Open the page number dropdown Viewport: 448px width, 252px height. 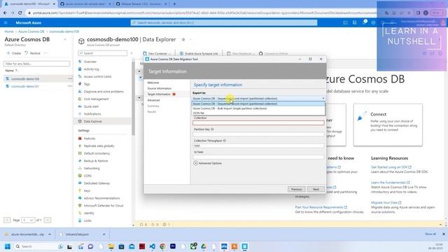coord(28,220)
